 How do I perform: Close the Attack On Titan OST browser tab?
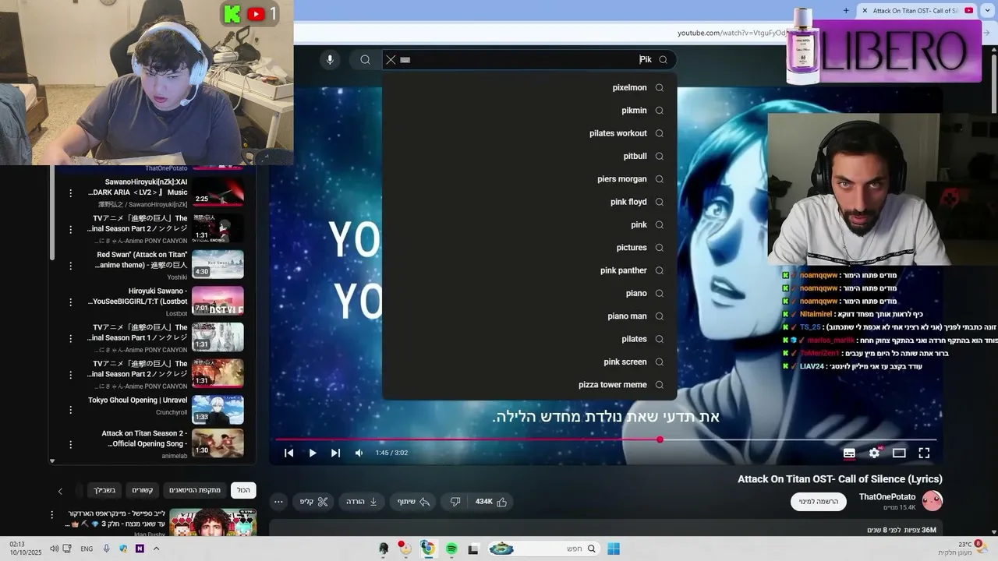865,10
